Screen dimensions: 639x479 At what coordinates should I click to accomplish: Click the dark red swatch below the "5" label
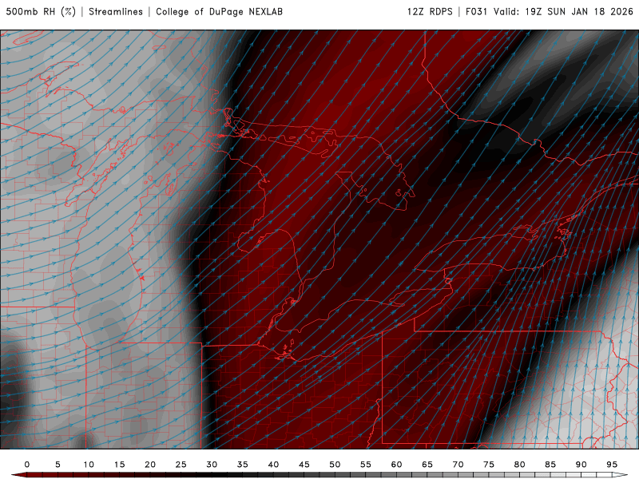point(58,475)
